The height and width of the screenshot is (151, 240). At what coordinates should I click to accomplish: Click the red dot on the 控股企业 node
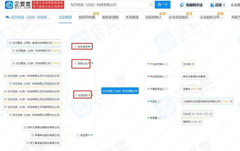tap(89, 63)
